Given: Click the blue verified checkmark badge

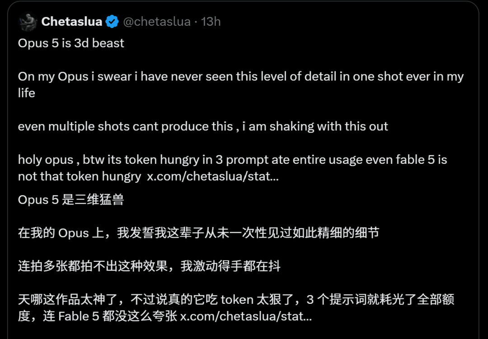Looking at the screenshot, I should [112, 22].
